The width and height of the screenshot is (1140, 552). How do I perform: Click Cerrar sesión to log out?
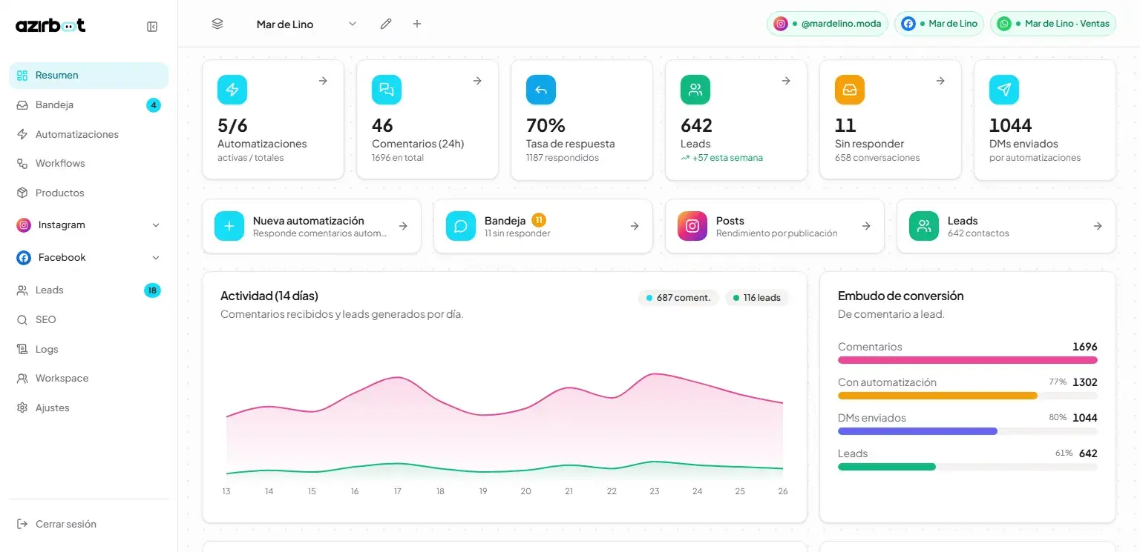(x=89, y=525)
